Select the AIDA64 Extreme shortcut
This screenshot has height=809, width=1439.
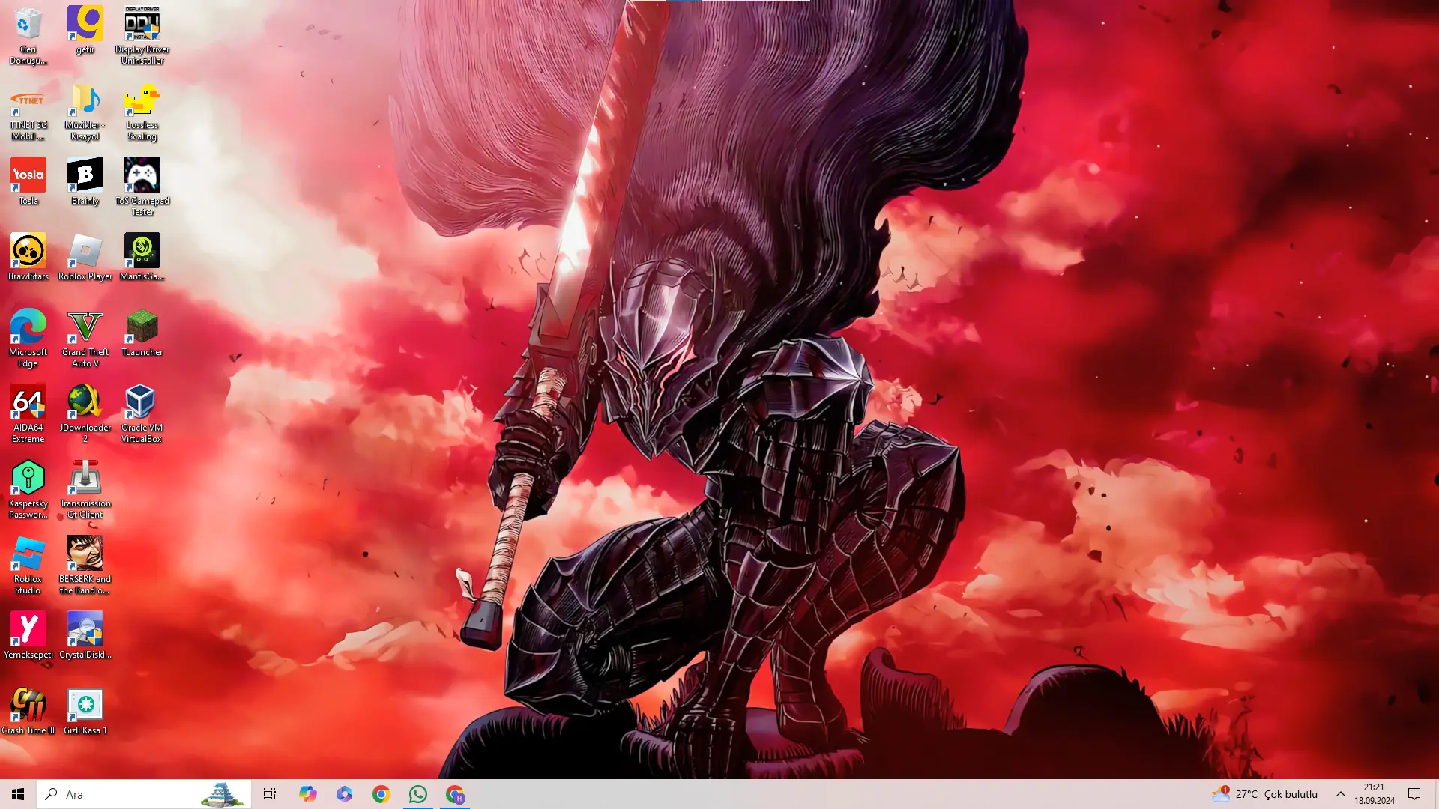point(28,414)
